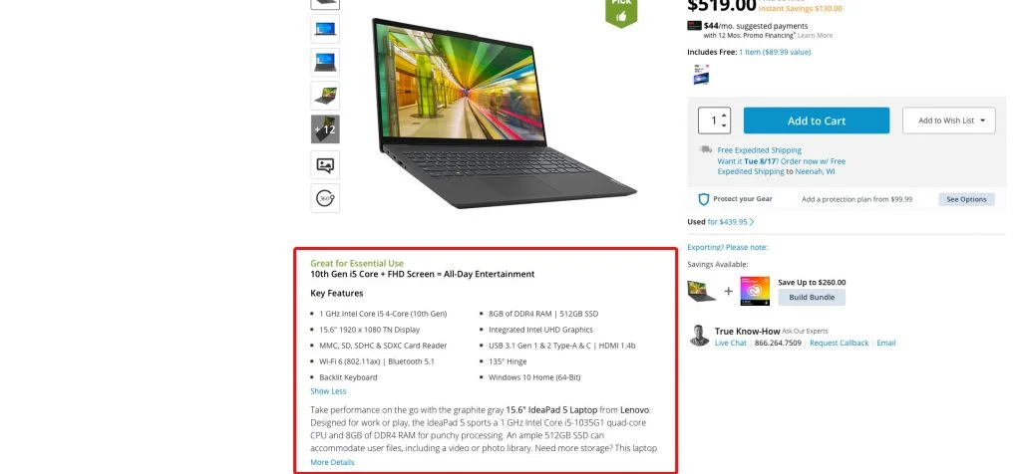Click the Build Bundle button

pos(812,297)
